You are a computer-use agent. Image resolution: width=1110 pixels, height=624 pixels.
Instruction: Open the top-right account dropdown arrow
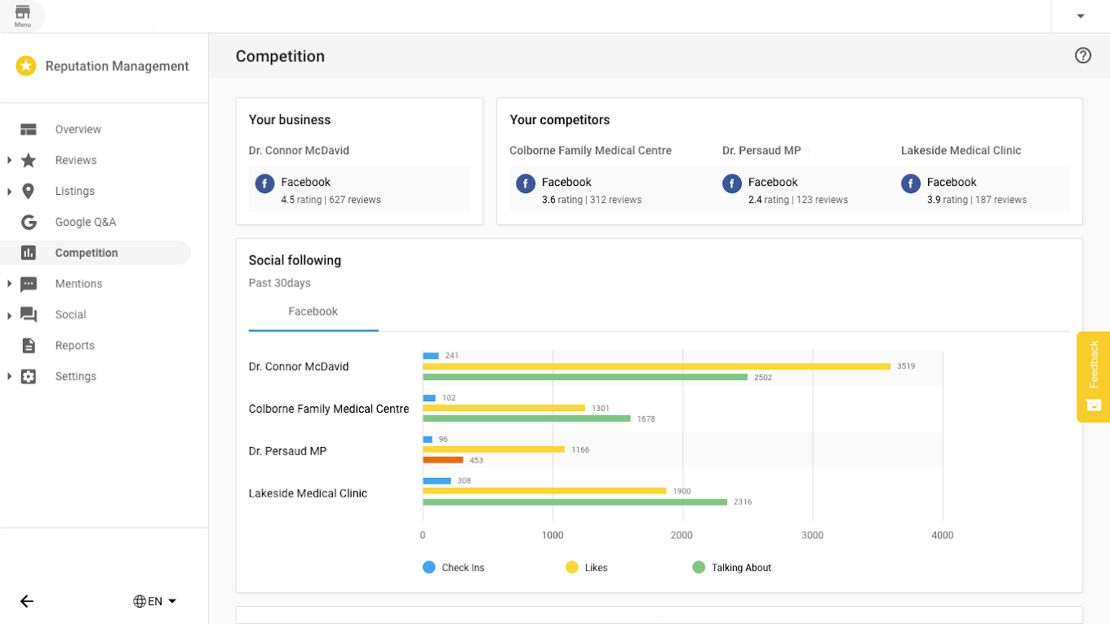[1081, 16]
